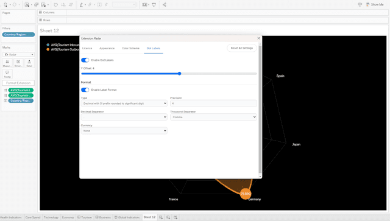
Task: Click the Show Mark Labels toolbar icon
Action: pyautogui.click(x=99, y=4)
